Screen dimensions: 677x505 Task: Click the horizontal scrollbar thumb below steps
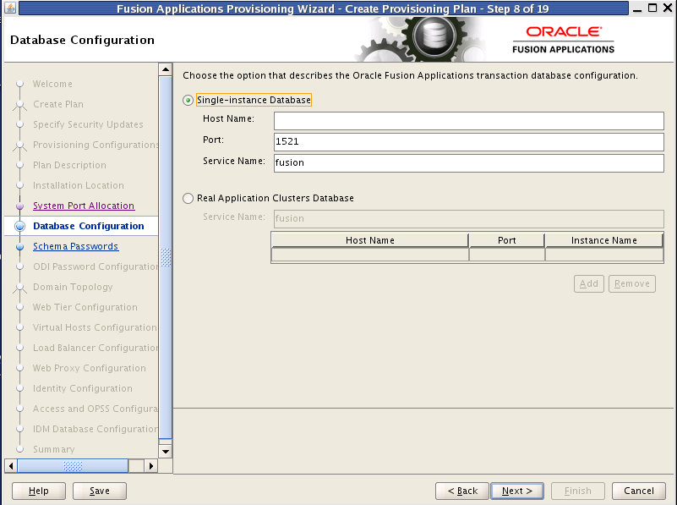73,466
